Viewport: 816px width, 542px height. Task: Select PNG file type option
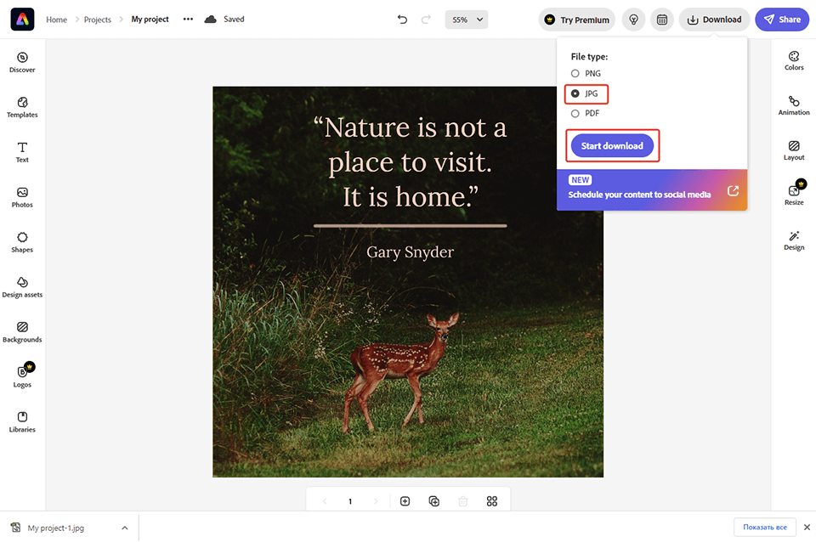point(575,74)
